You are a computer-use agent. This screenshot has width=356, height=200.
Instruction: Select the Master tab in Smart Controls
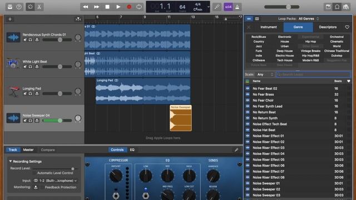28,149
